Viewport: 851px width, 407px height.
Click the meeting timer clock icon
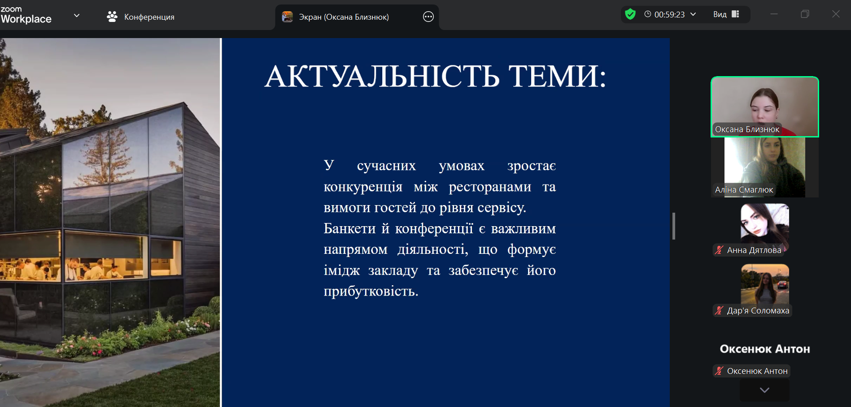647,14
